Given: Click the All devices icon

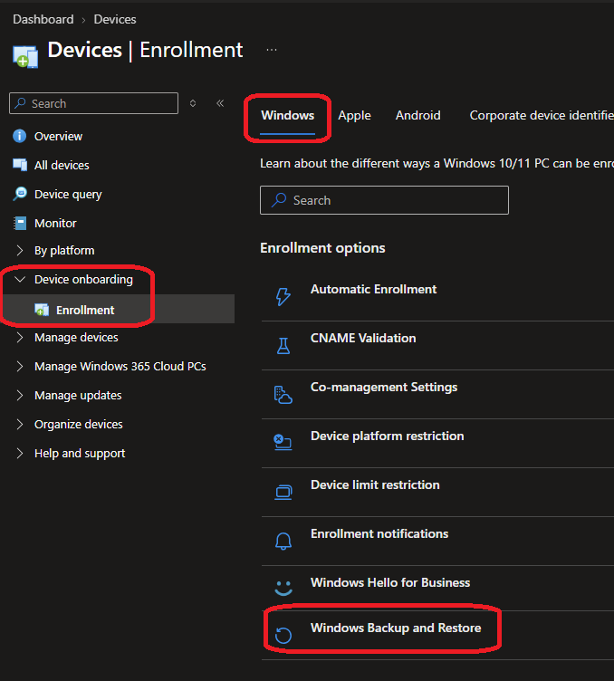Looking at the screenshot, I should [20, 165].
